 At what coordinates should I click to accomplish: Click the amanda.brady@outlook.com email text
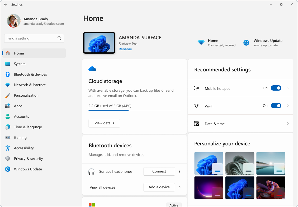coord(44,24)
